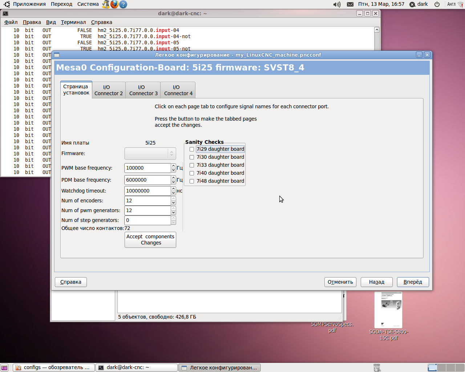The image size is (465, 372).
Task: Click the PWM base frequency field
Action: [x=147, y=168]
